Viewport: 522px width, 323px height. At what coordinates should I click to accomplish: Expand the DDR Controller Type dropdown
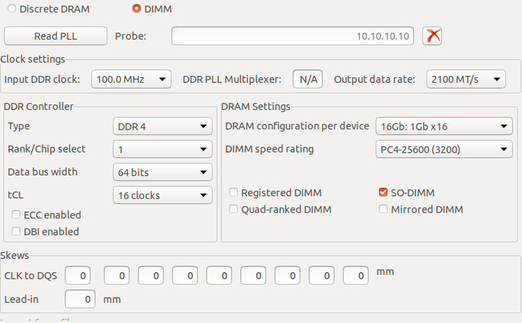162,126
